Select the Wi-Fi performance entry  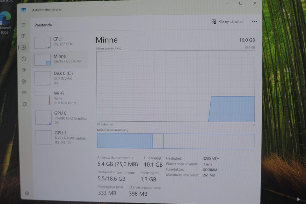pyautogui.click(x=61, y=98)
